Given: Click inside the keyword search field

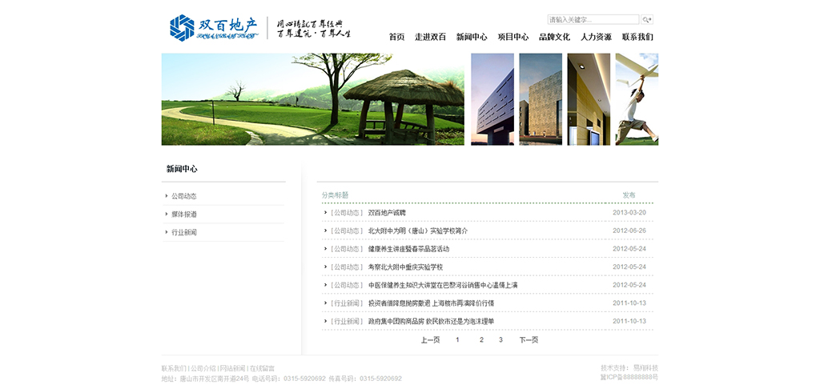Looking at the screenshot, I should pos(593,19).
